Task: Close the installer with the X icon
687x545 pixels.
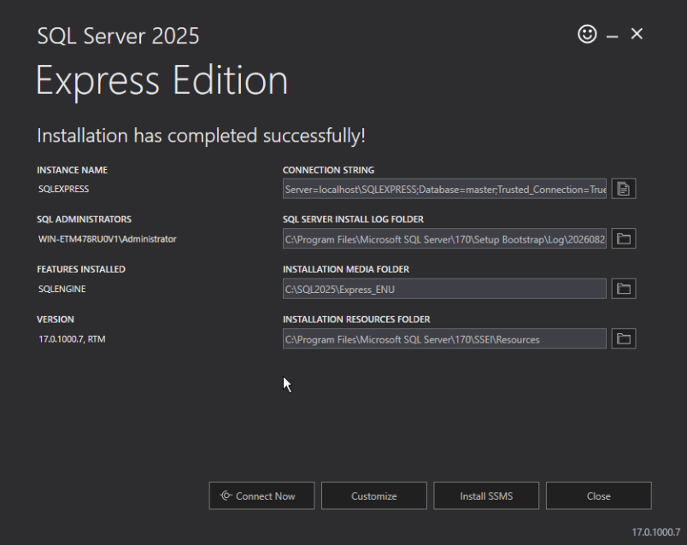Action: coord(637,33)
